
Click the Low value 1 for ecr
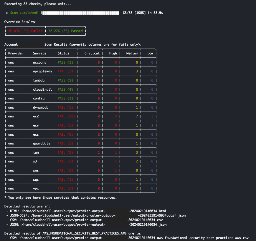pos(152,125)
